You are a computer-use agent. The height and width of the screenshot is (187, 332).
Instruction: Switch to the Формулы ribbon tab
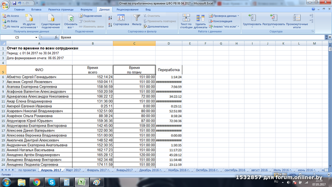coord(86,9)
